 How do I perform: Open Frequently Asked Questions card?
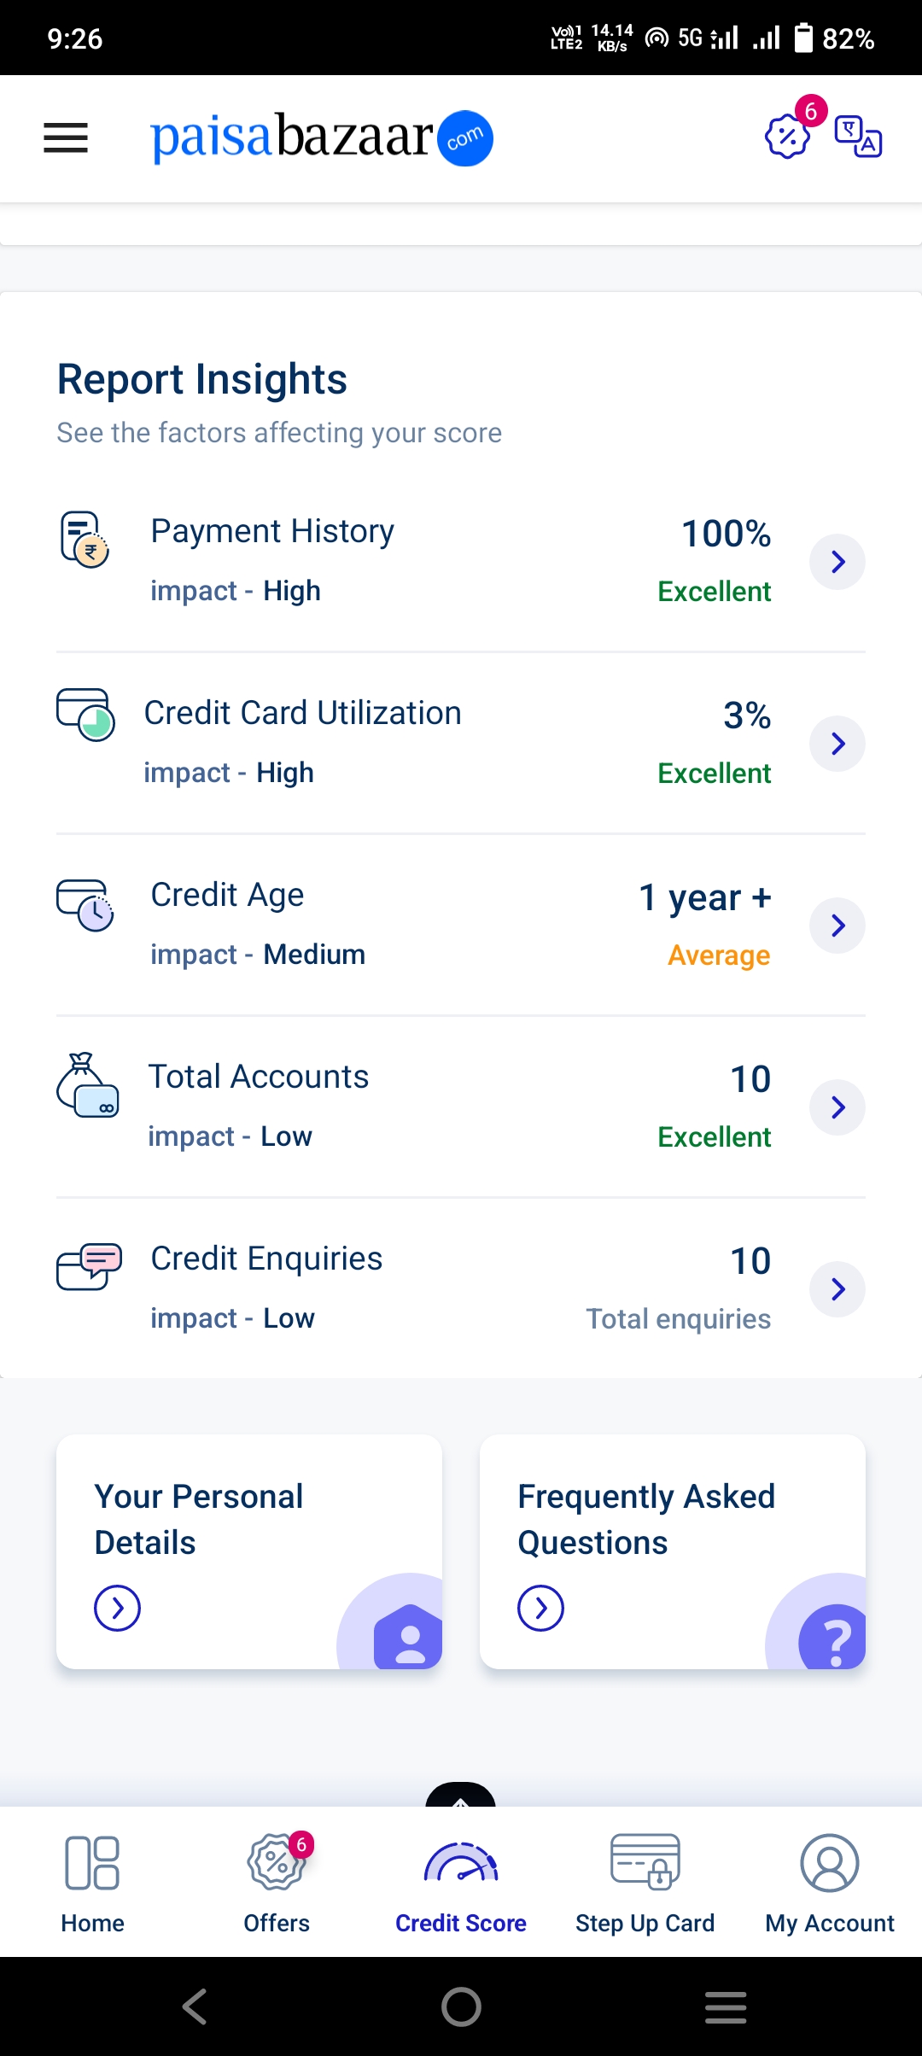pyautogui.click(x=673, y=1551)
